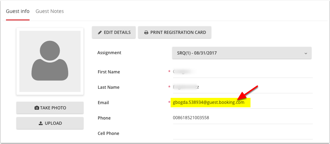330x144 pixels.
Task: Click the TAKE PHOTO button
Action: tap(50, 108)
